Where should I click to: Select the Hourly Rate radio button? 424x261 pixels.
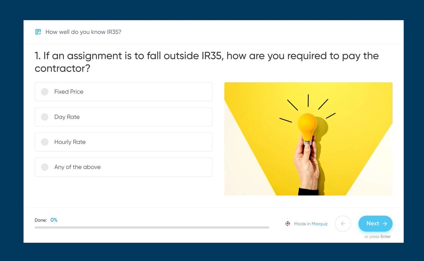45,142
